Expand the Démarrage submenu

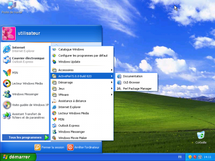(82, 82)
